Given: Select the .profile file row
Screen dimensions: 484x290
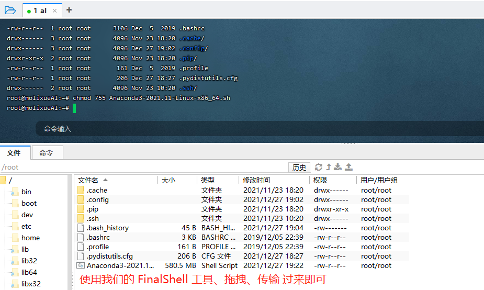Looking at the screenshot, I should click(x=242, y=247).
